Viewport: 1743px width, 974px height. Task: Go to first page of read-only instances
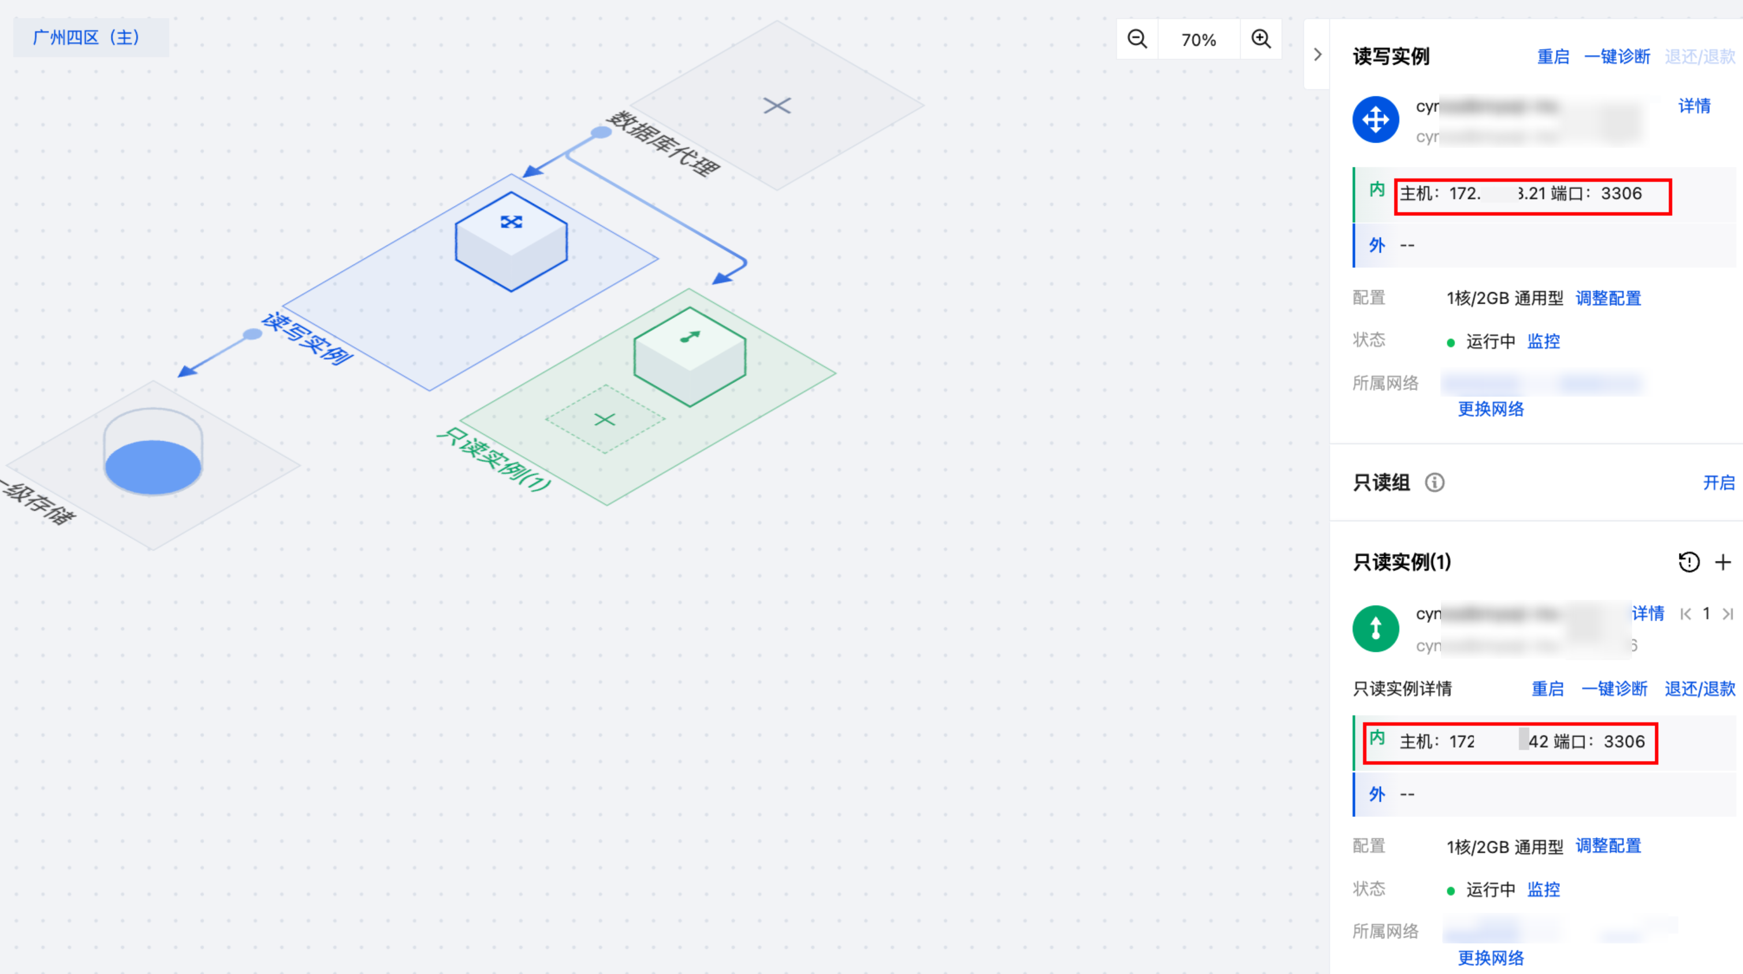1685,614
